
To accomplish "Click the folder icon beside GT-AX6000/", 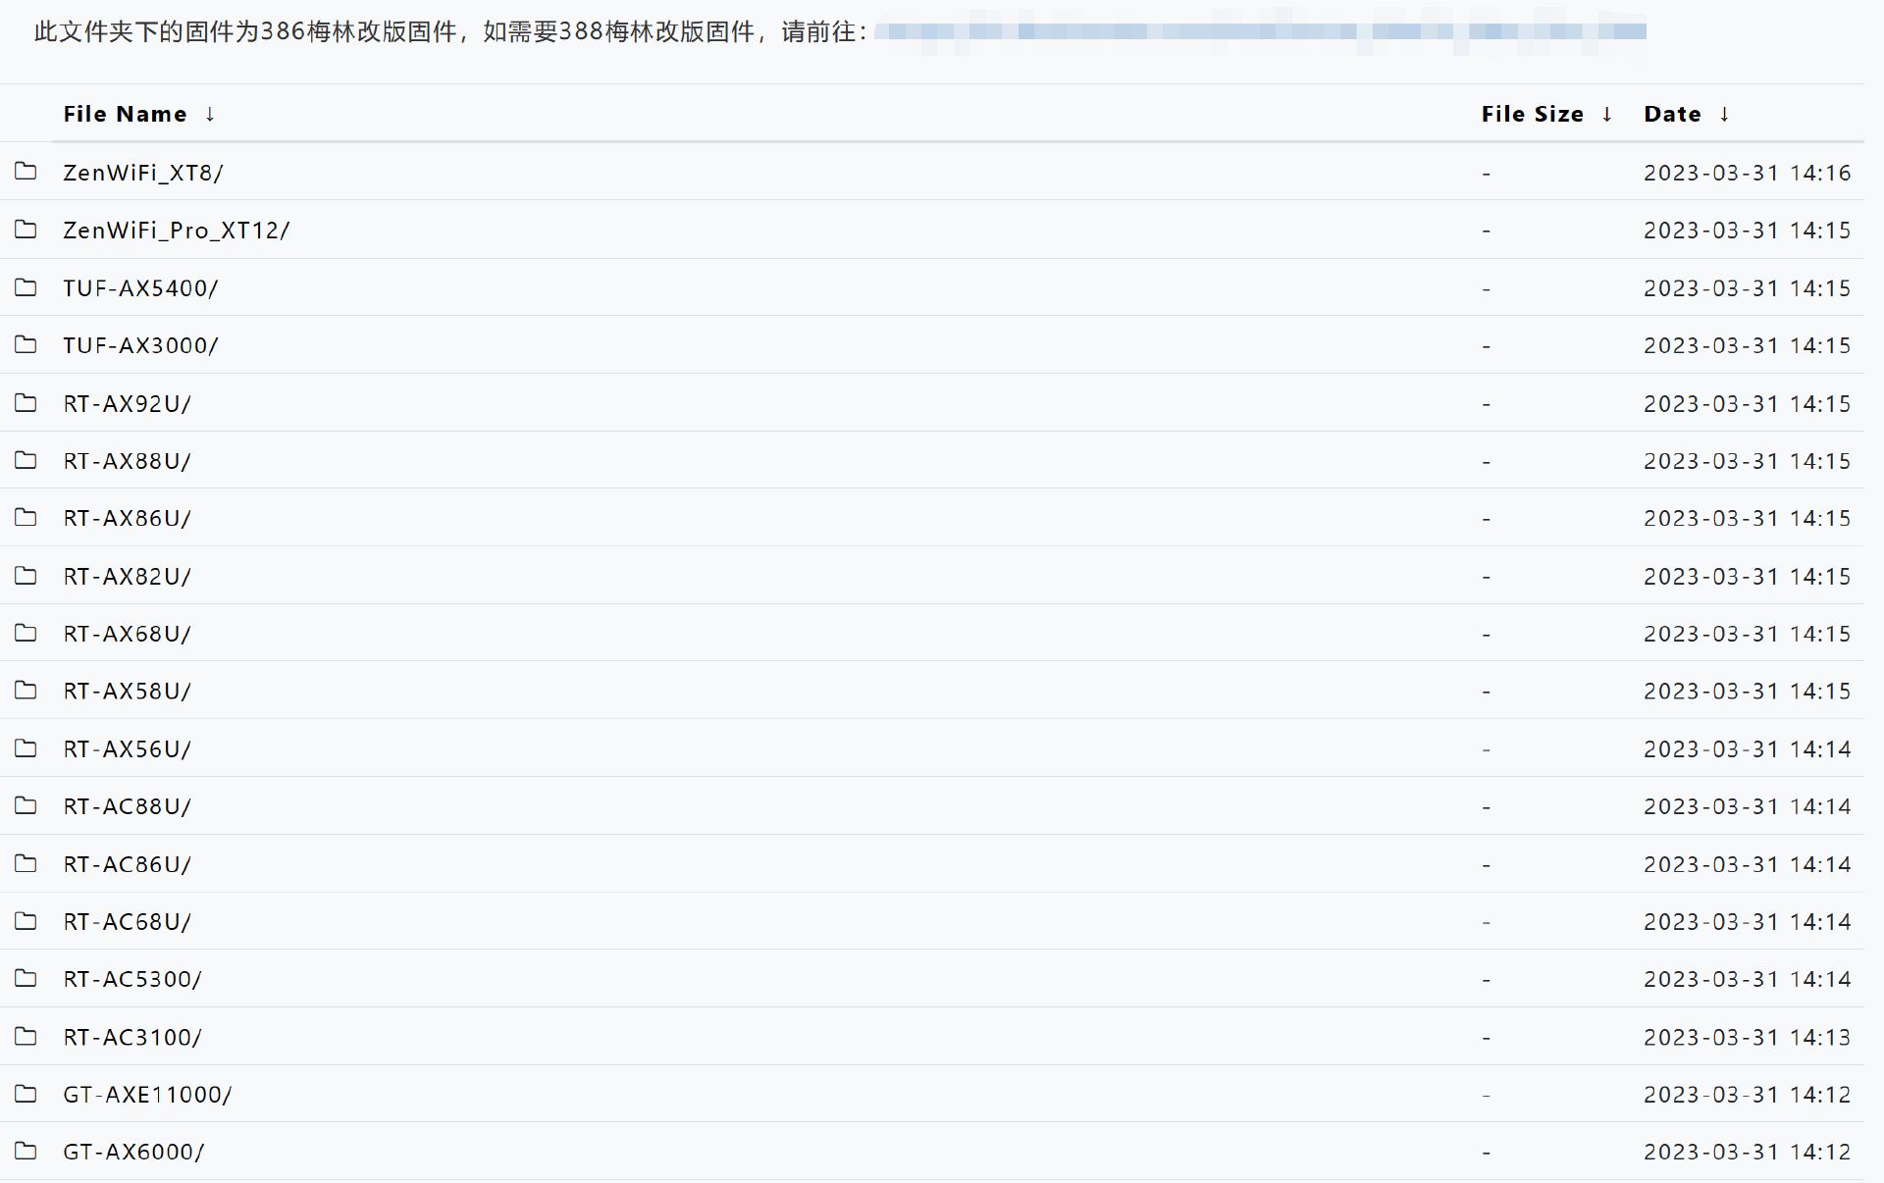I will click(x=26, y=1151).
